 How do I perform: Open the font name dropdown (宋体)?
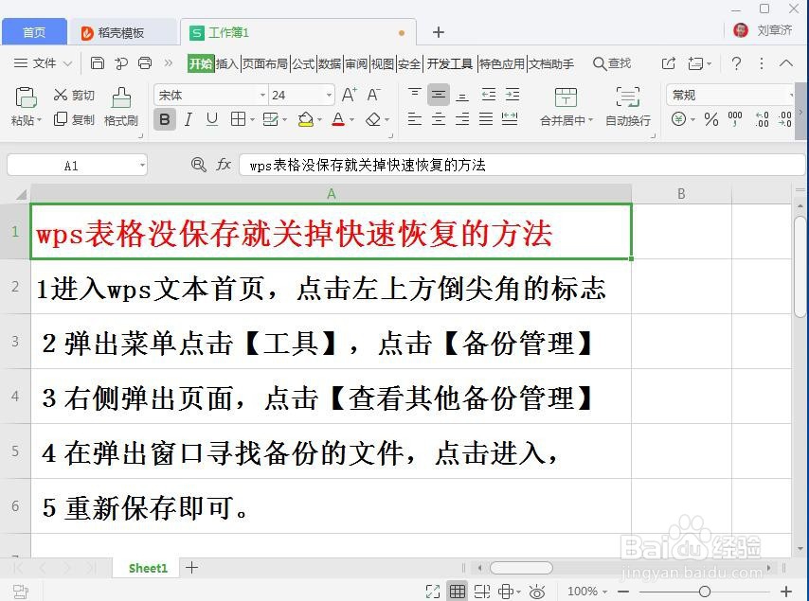click(x=262, y=95)
